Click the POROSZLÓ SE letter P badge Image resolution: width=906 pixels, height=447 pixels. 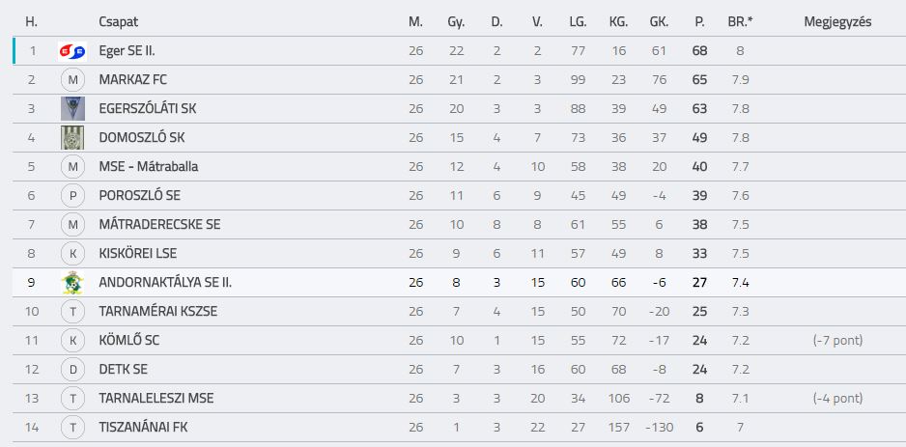tap(72, 195)
